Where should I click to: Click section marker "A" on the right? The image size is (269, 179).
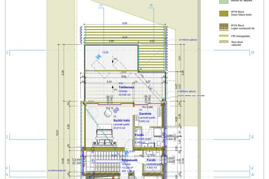pos(252,175)
